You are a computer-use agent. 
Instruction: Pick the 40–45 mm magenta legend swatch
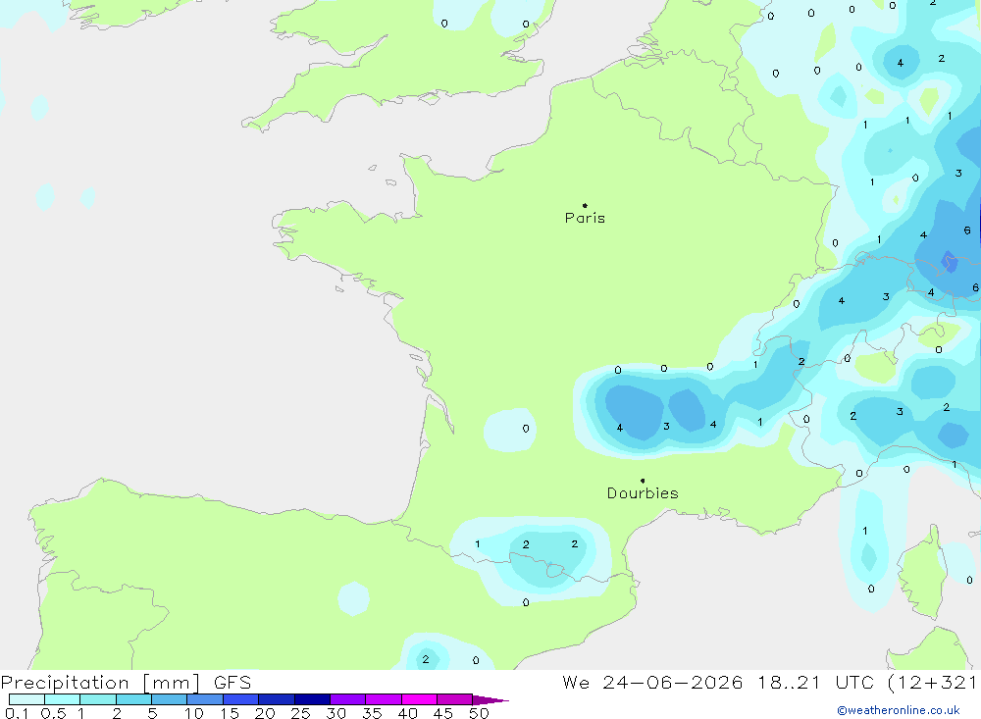tap(419, 699)
